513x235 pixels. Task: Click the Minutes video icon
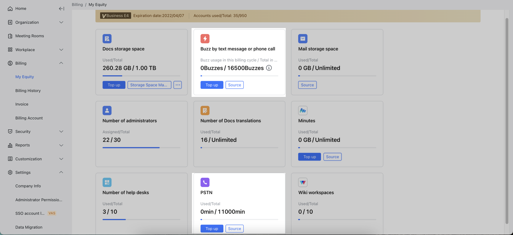click(303, 110)
